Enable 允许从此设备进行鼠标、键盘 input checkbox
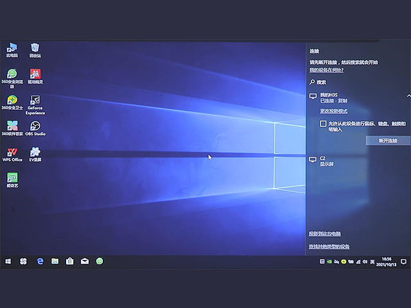The height and width of the screenshot is (308, 411). point(323,124)
